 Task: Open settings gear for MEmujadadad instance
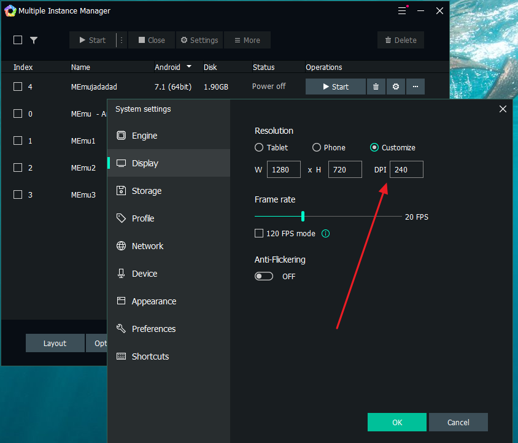(395, 87)
